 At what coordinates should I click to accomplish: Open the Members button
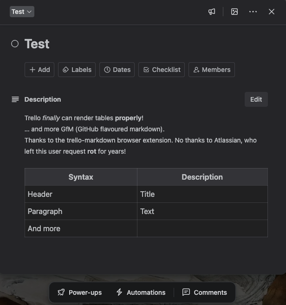click(212, 70)
